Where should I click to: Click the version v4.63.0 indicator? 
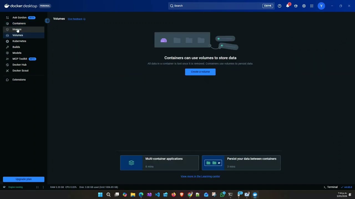[x=346, y=187]
